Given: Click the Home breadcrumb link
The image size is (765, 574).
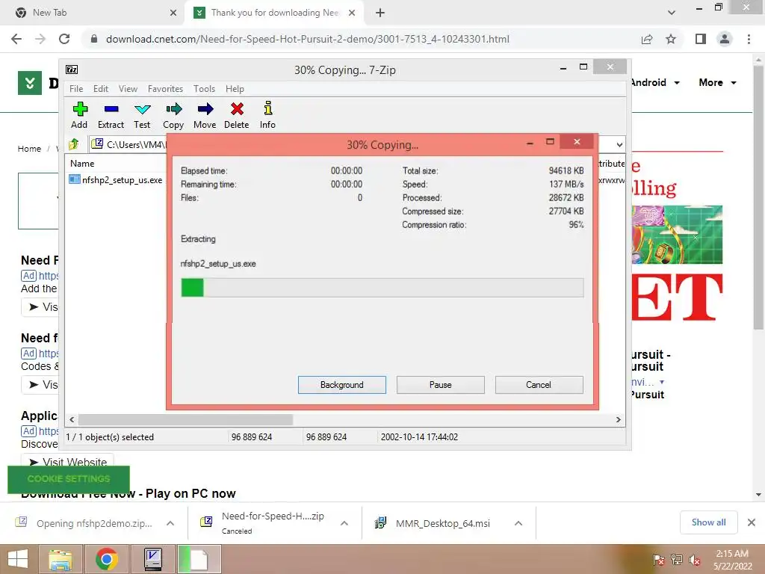Looking at the screenshot, I should point(29,149).
